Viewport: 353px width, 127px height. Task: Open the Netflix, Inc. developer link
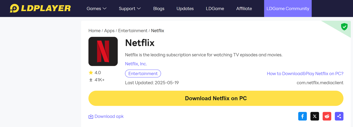click(x=136, y=64)
